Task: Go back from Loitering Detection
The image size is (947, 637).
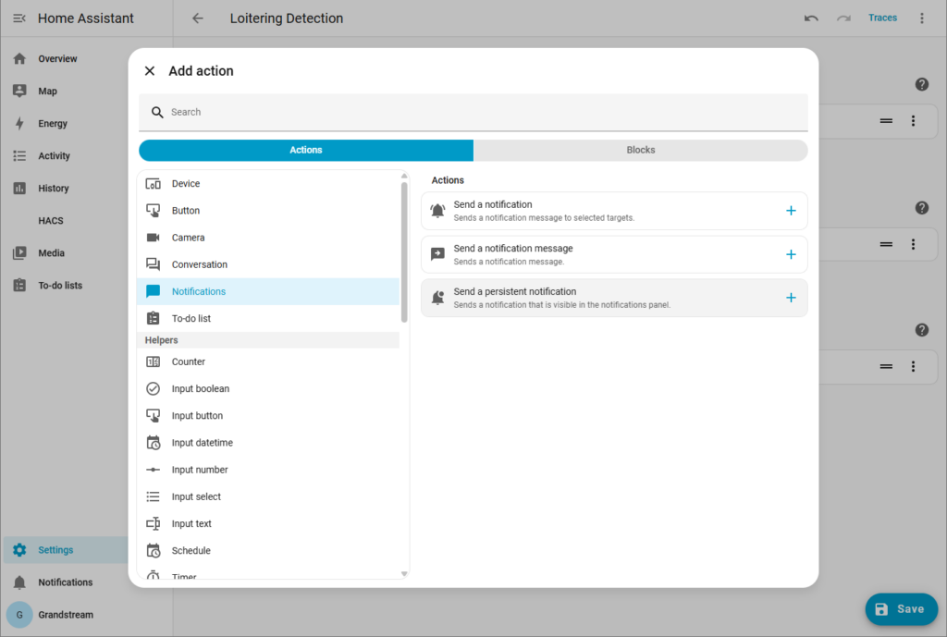Action: [x=198, y=18]
